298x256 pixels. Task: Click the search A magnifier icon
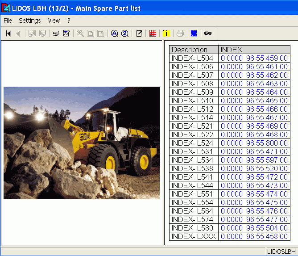click(x=114, y=34)
